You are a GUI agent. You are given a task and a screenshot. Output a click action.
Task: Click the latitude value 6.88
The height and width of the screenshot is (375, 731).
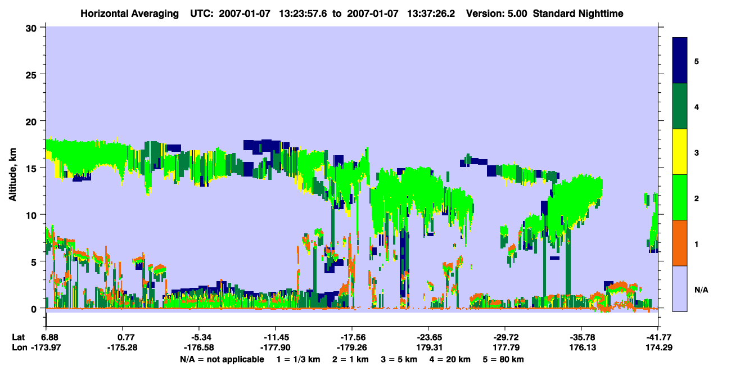click(51, 337)
